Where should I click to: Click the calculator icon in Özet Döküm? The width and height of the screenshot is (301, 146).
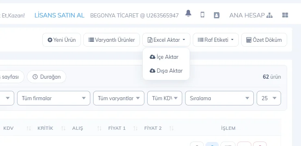(x=249, y=40)
